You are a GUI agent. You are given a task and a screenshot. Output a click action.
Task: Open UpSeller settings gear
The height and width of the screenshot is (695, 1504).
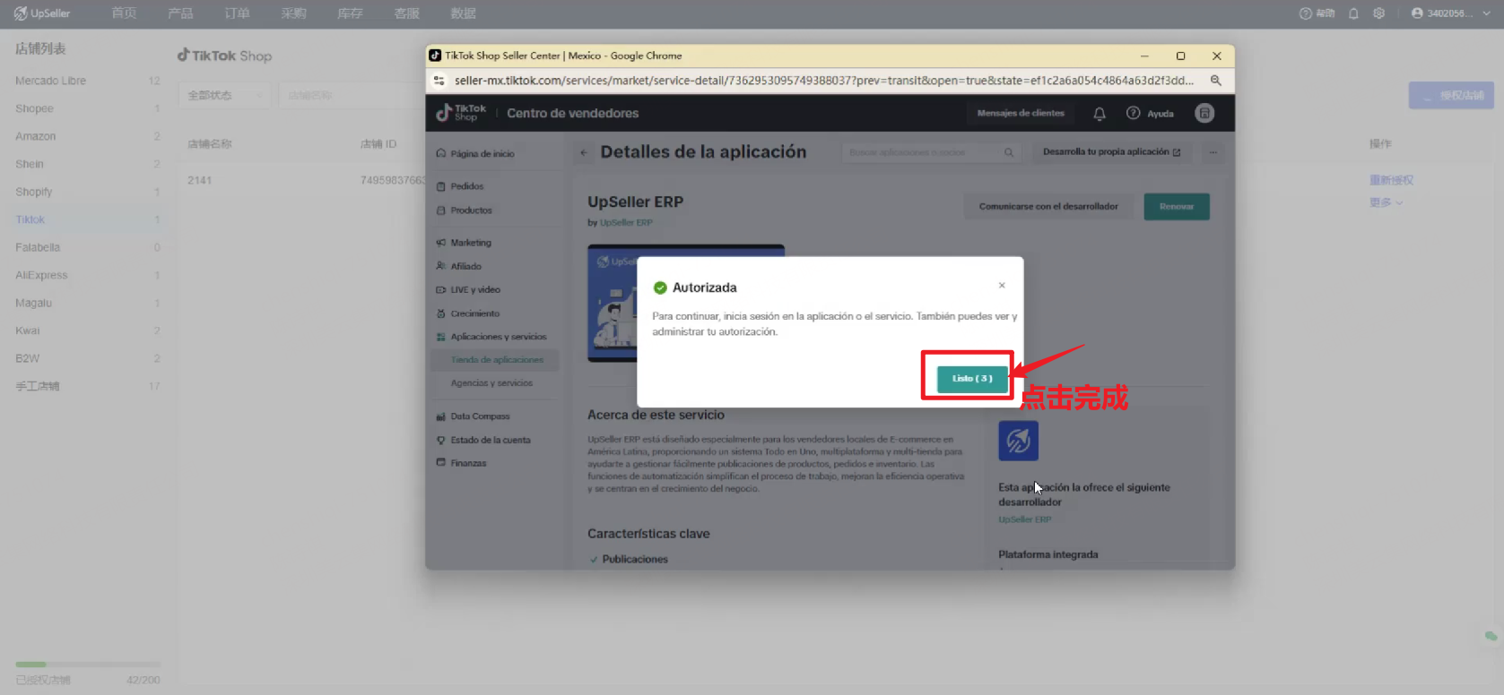click(1379, 13)
